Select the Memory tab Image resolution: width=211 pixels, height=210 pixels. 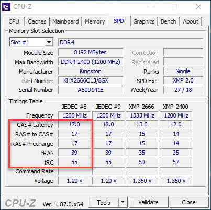pyautogui.click(x=95, y=21)
